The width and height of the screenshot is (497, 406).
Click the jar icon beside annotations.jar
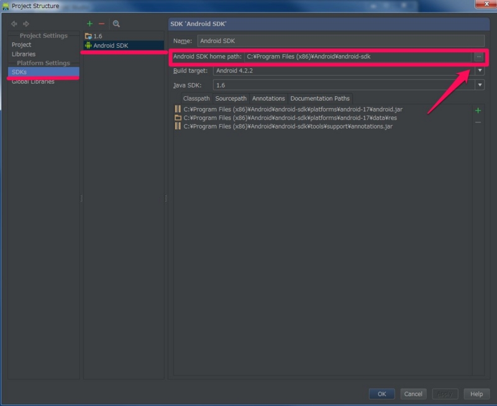pyautogui.click(x=178, y=127)
